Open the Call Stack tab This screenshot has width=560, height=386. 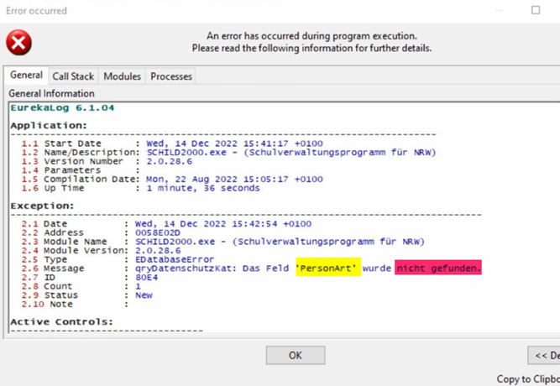73,76
